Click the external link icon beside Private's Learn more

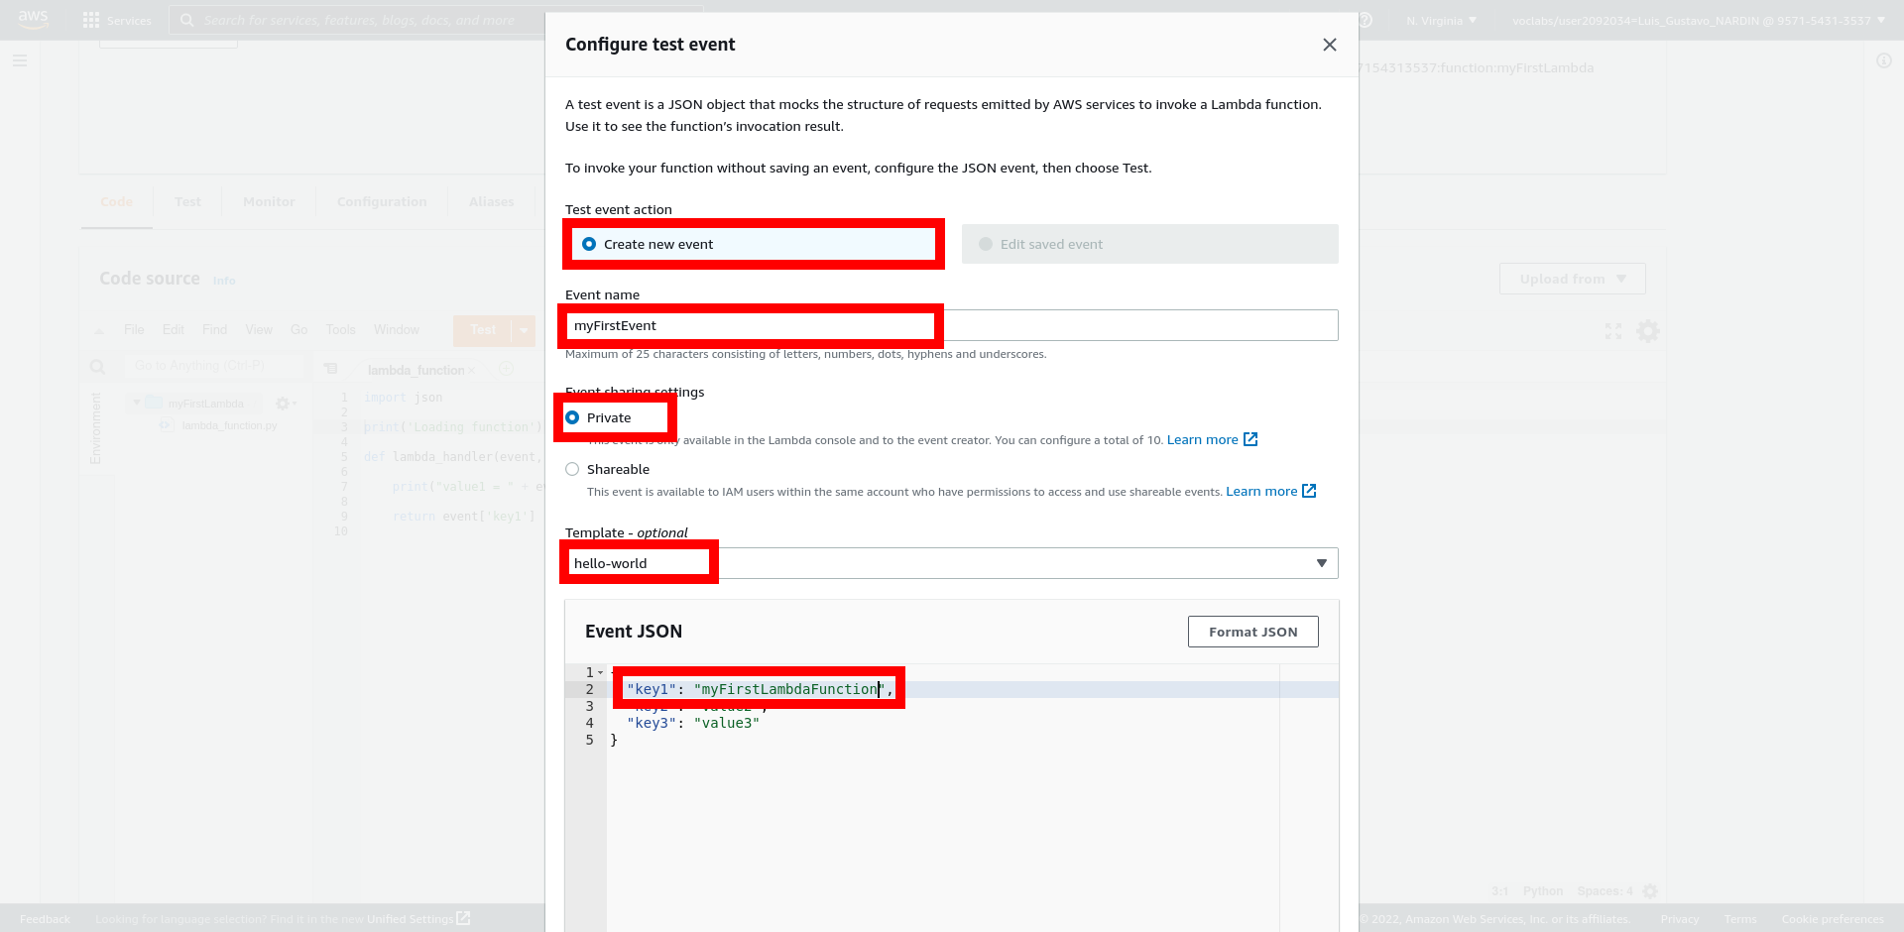pyautogui.click(x=1250, y=439)
